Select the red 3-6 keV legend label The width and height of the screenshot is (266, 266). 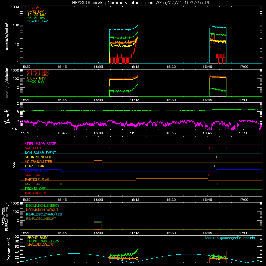[35, 8]
